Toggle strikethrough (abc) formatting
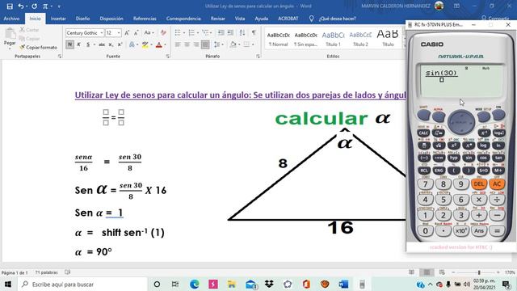Viewport: 517px width, 291px height. pyautogui.click(x=102, y=44)
